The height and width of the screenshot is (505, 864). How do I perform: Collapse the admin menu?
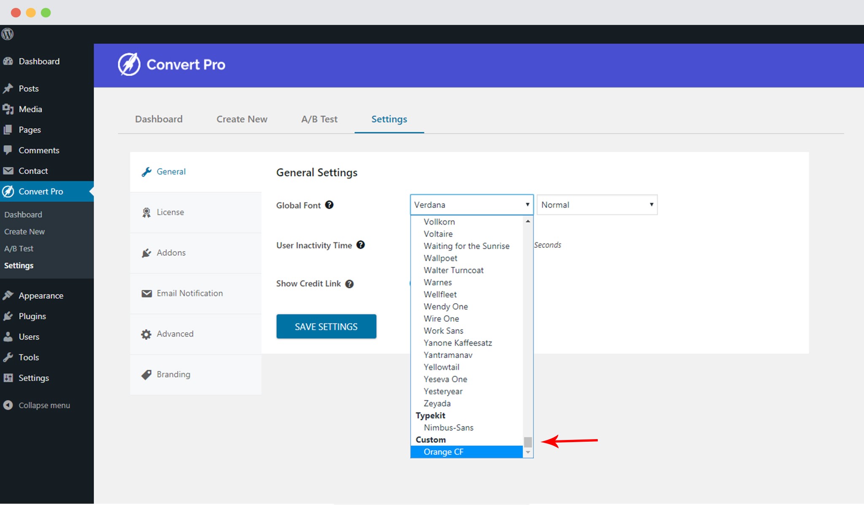click(44, 405)
